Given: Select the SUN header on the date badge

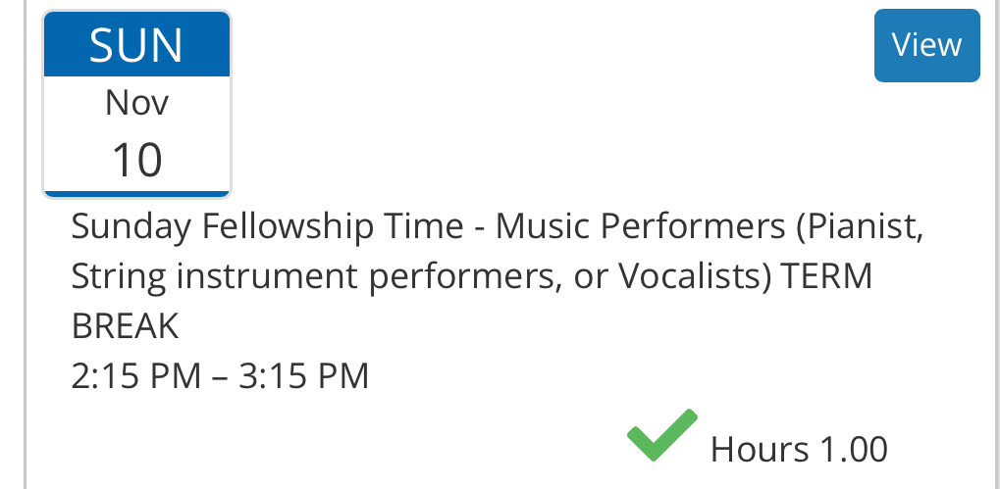Looking at the screenshot, I should click(x=136, y=45).
